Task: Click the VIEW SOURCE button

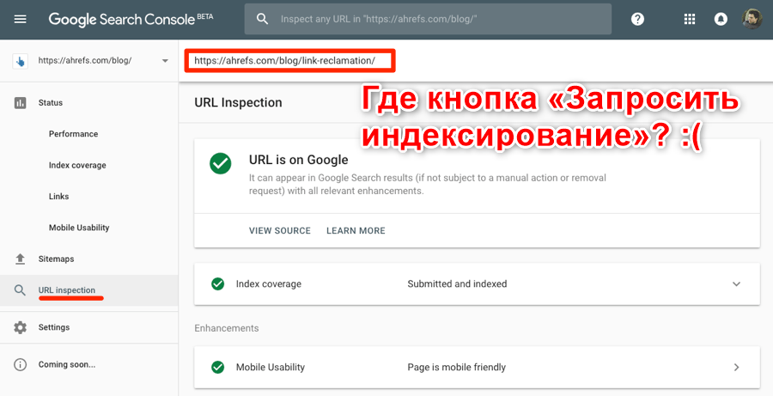Action: 279,231
